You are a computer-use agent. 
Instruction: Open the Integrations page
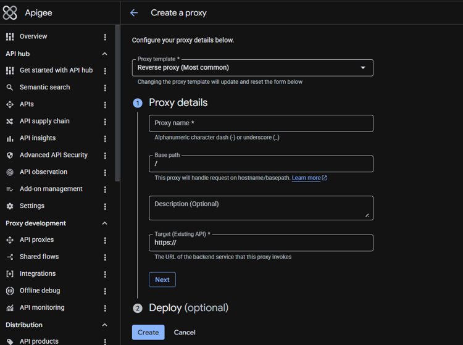tap(38, 273)
